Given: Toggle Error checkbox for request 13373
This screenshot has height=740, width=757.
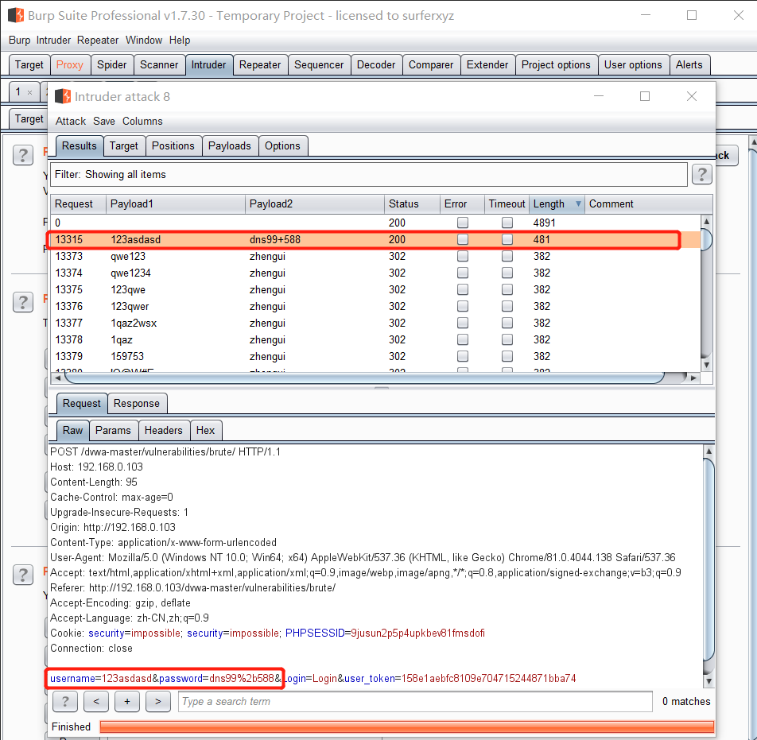Looking at the screenshot, I should pos(463,256).
